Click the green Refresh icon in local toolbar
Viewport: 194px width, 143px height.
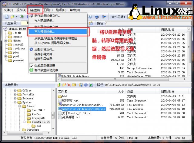91,85
